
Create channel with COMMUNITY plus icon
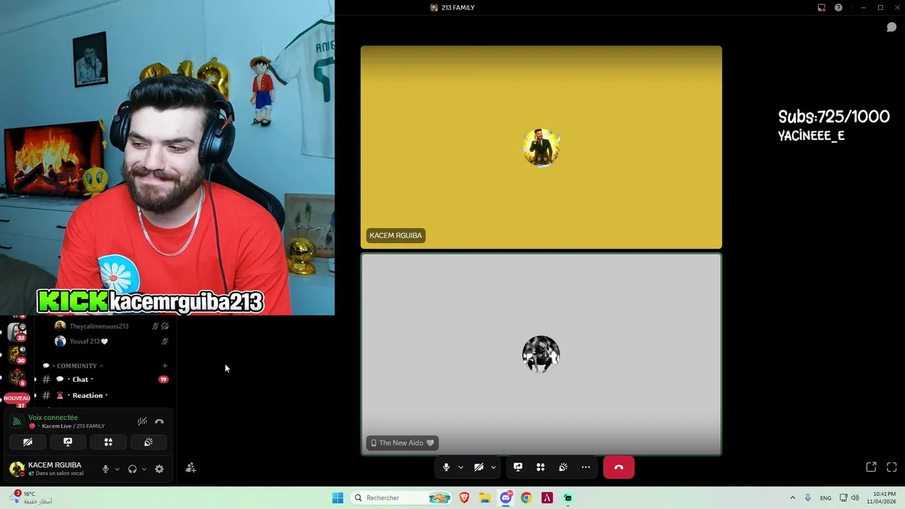[165, 365]
